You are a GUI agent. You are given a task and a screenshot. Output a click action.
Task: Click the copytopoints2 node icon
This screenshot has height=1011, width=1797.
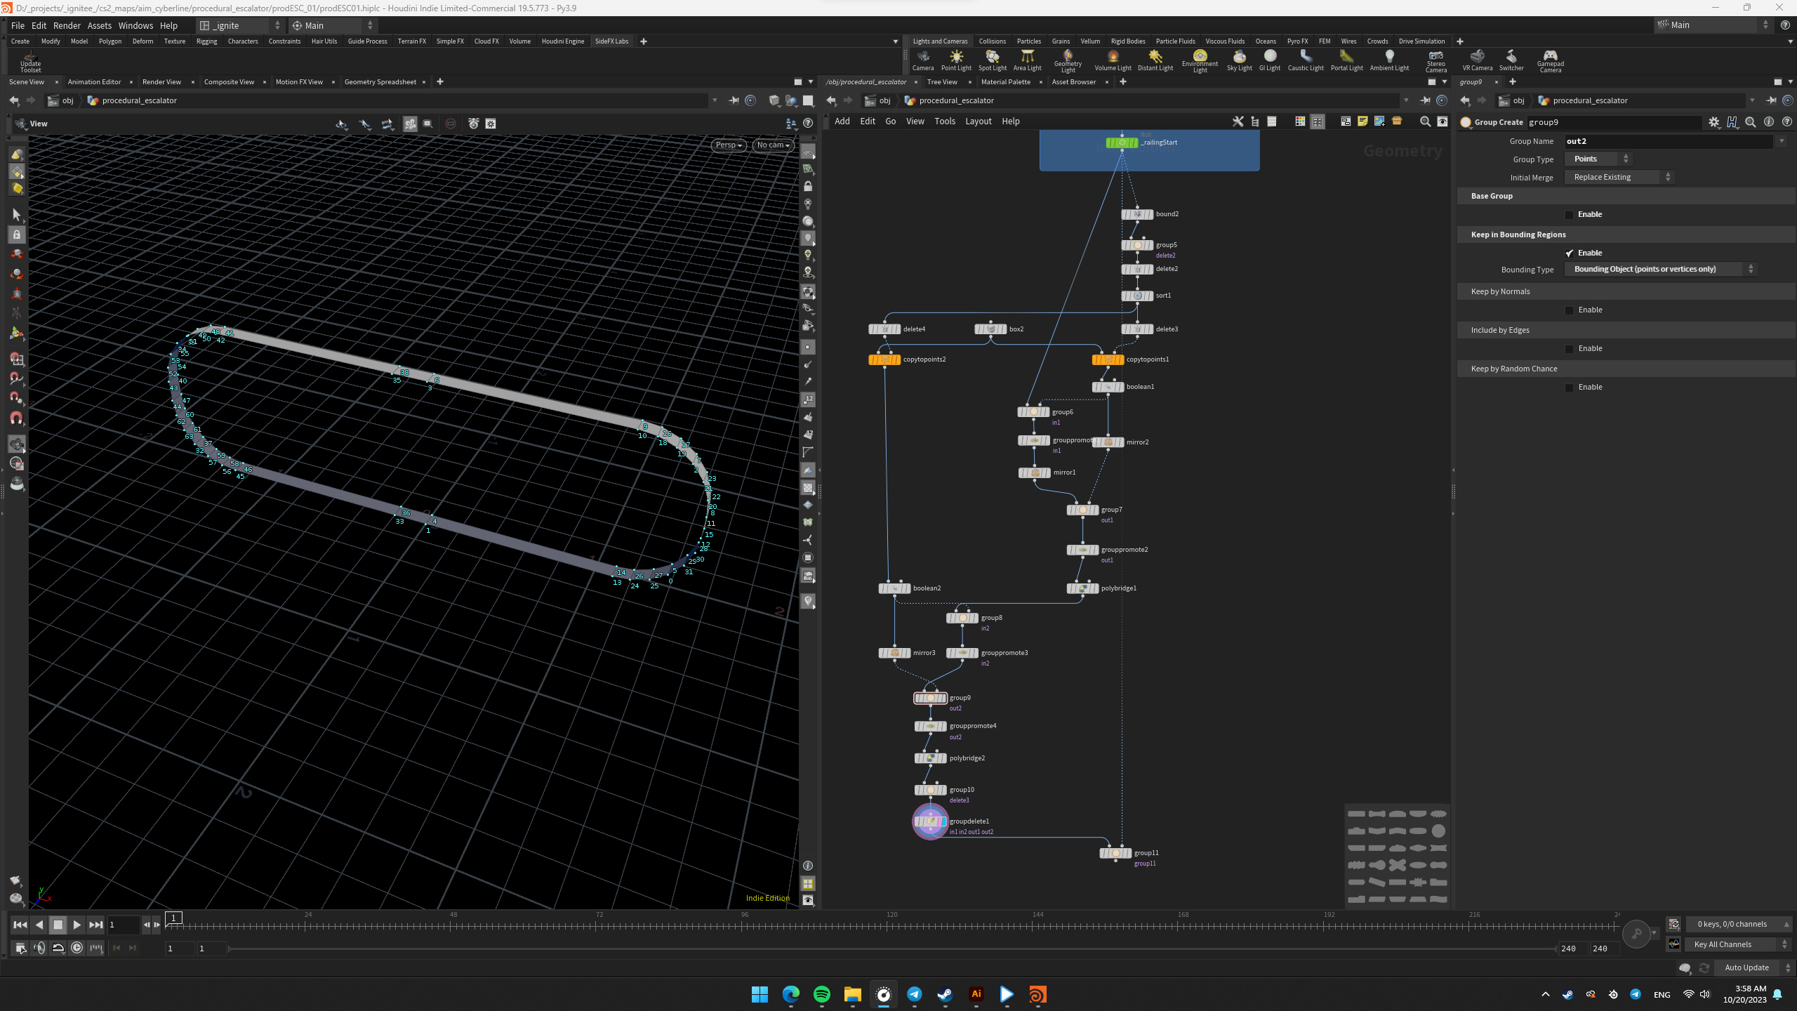point(884,359)
